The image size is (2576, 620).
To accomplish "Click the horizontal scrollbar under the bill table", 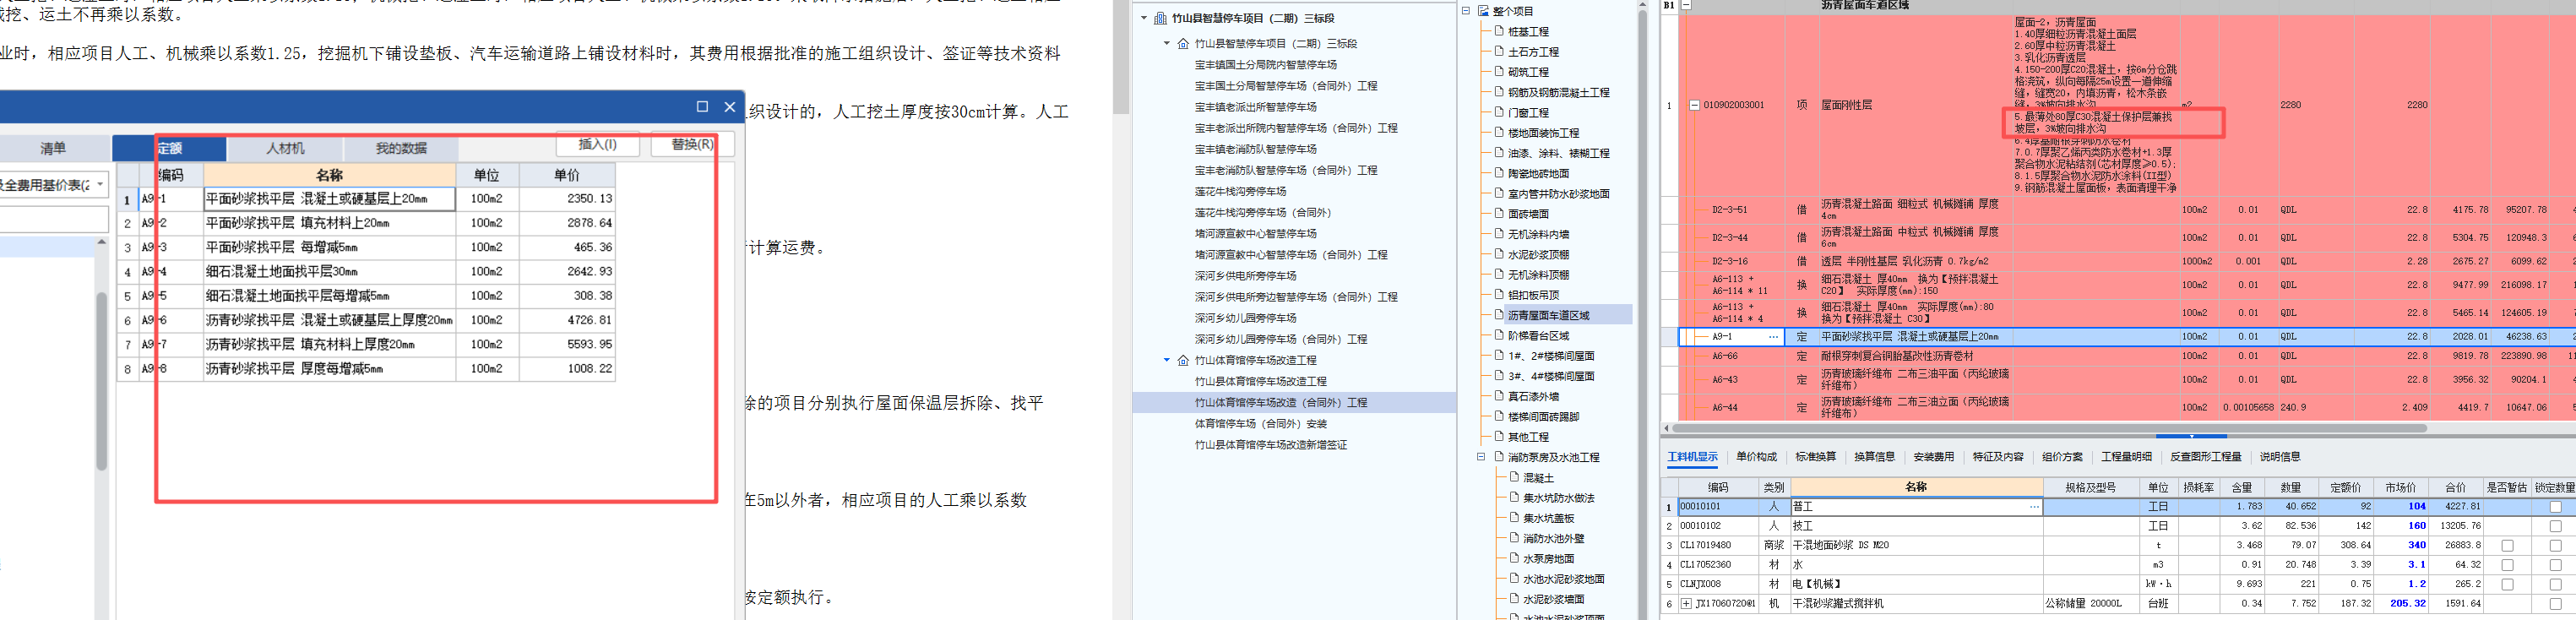I will 2050,428.
